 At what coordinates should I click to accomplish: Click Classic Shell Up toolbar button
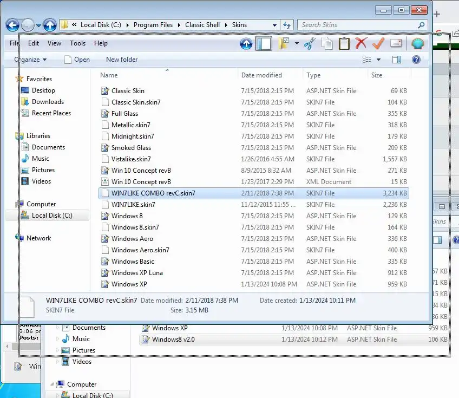point(246,44)
